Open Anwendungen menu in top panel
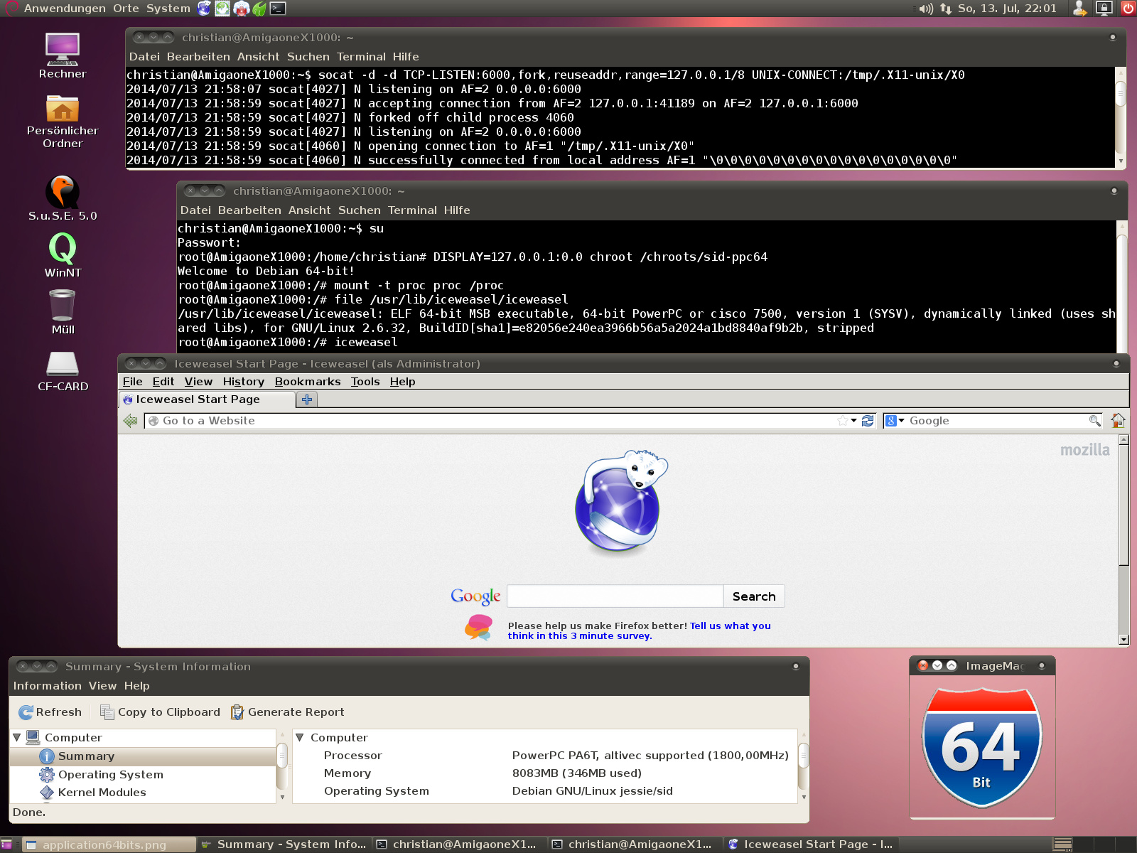The image size is (1137, 853). tap(65, 9)
